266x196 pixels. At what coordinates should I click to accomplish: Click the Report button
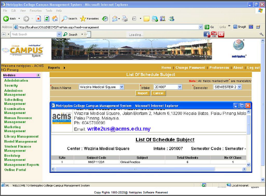(x=142, y=93)
